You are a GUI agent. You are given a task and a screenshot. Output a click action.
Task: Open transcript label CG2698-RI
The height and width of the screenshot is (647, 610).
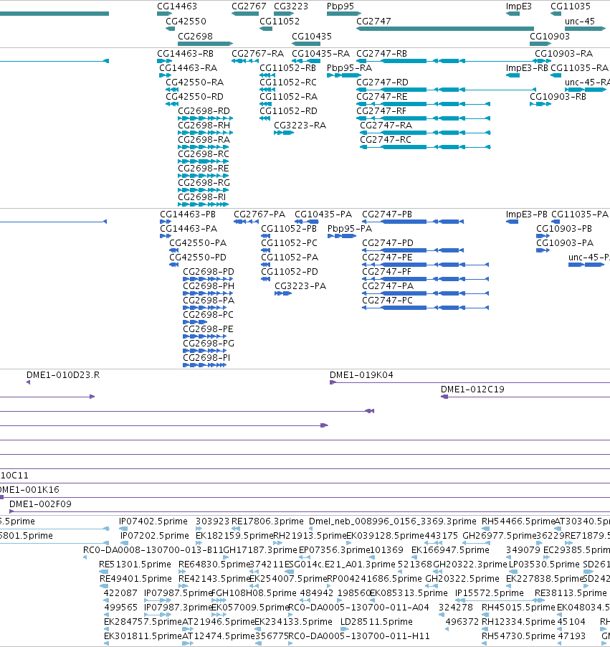pyautogui.click(x=201, y=197)
